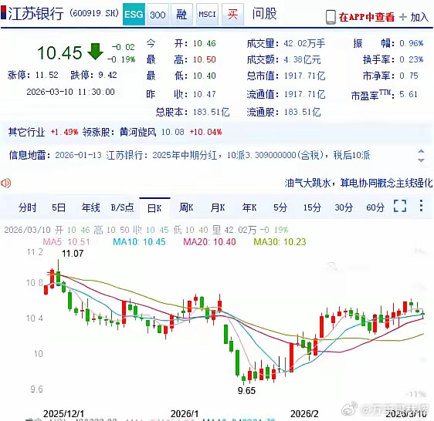The image size is (434, 421).
Task: Switch to the 15分 chart tab
Action: coord(312,207)
